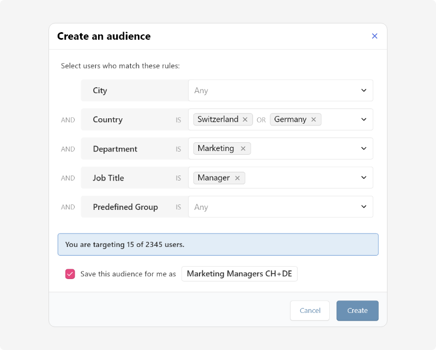Click the City Any placeholder field
This screenshot has width=436, height=350.
(281, 90)
